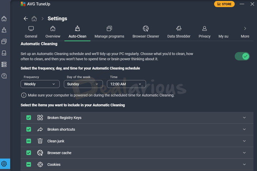The width and height of the screenshot is (257, 171).
Task: Go back with the left arrow
Action: (26, 19)
